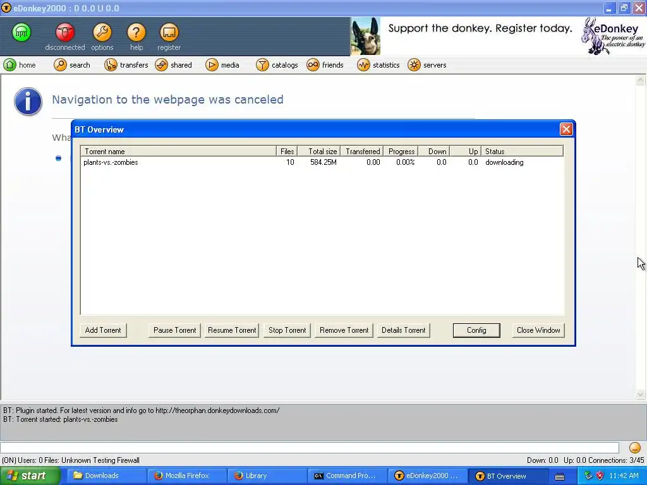
Task: Sort by Total size column header
Action: pos(318,152)
